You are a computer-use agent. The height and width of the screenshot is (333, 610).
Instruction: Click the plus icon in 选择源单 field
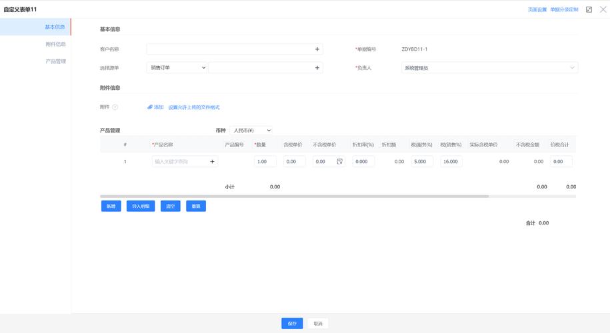click(317, 67)
